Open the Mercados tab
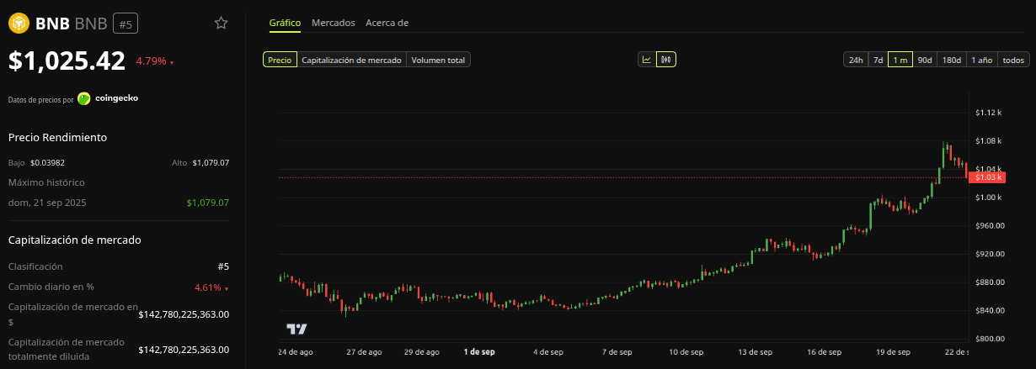Viewport: 1036px width, 369px height. pyautogui.click(x=334, y=23)
